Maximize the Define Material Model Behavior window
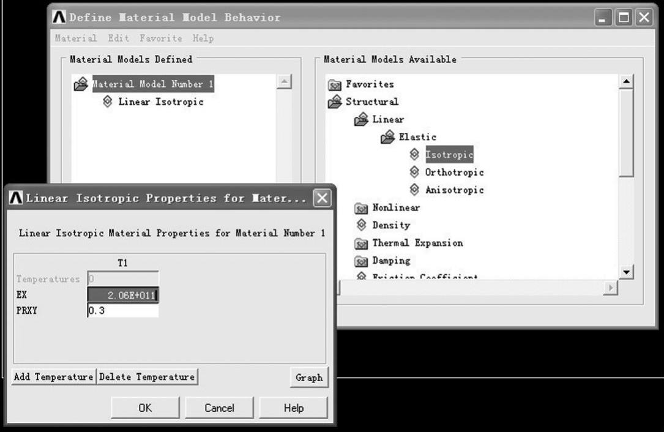This screenshot has width=664, height=432. point(624,17)
